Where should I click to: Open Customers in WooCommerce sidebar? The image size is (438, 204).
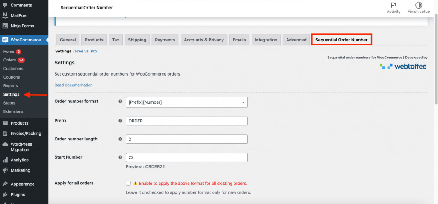(13, 69)
